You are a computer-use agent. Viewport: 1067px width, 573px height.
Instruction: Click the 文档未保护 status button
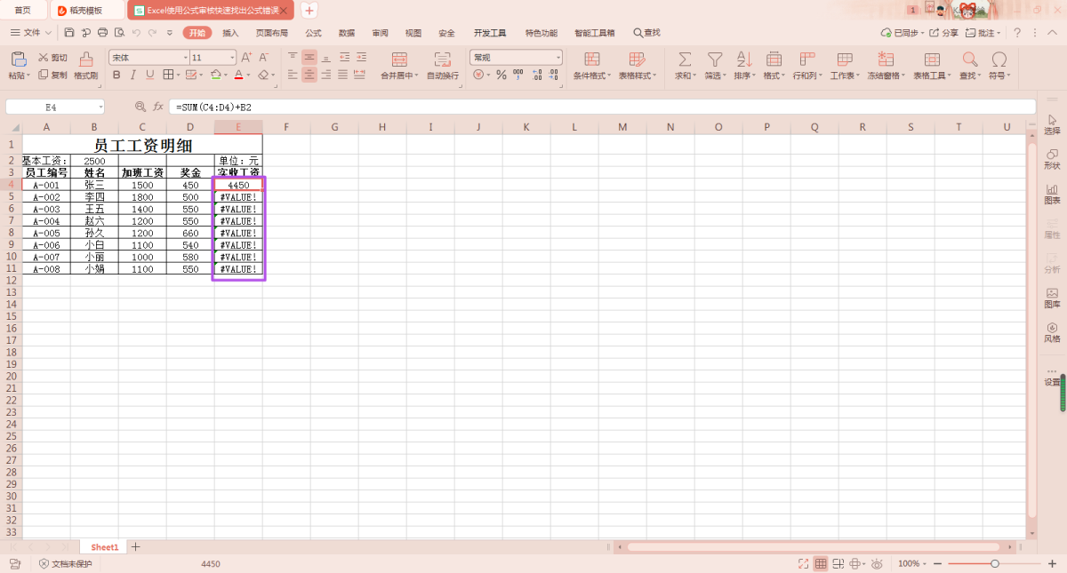65,564
